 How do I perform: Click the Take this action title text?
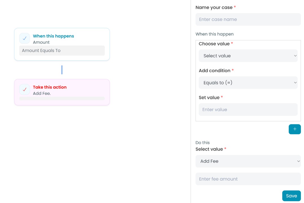tap(50, 87)
